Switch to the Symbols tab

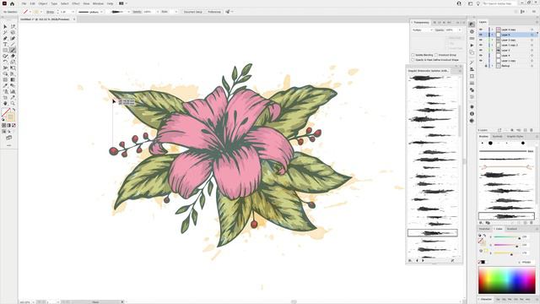coord(497,137)
